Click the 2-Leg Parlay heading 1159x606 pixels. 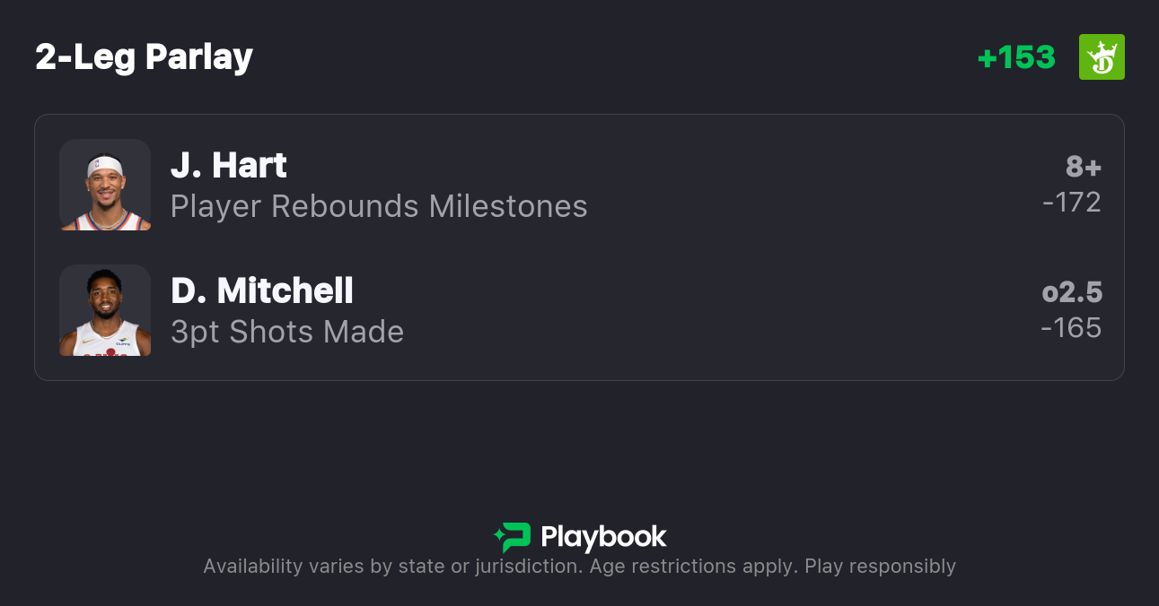click(x=144, y=57)
